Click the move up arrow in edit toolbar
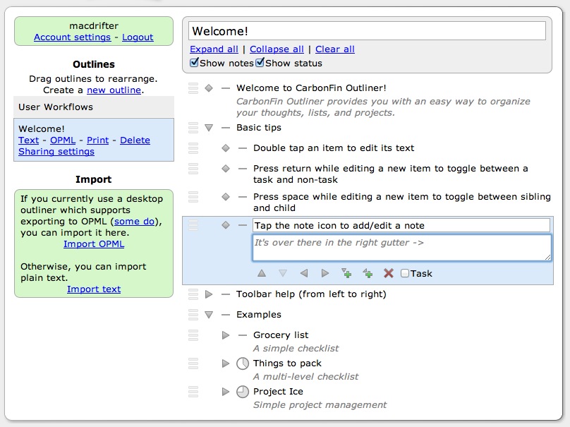The image size is (570, 427). [262, 273]
